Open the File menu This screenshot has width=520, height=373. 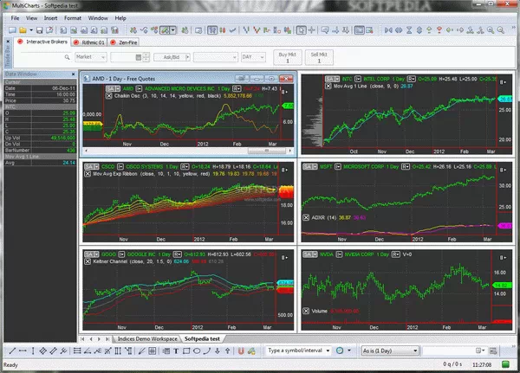[x=15, y=18]
